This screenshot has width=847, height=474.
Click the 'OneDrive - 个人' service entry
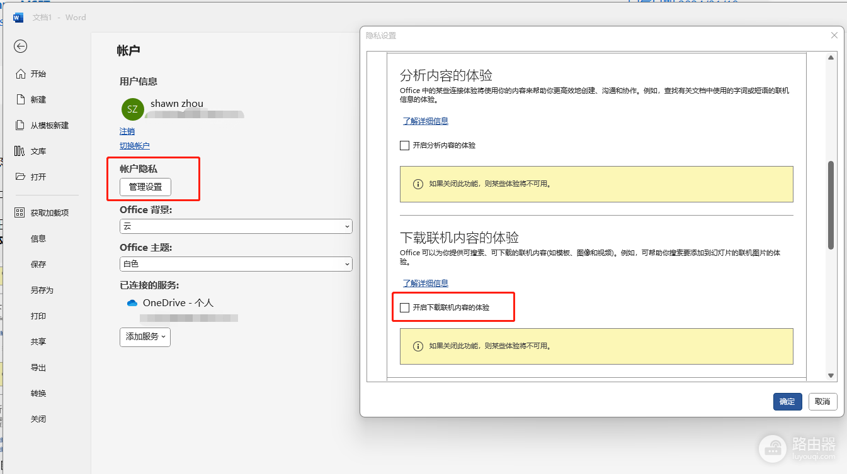tap(179, 303)
